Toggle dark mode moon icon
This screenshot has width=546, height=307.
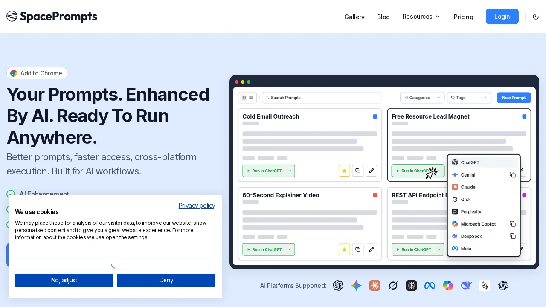(536, 17)
